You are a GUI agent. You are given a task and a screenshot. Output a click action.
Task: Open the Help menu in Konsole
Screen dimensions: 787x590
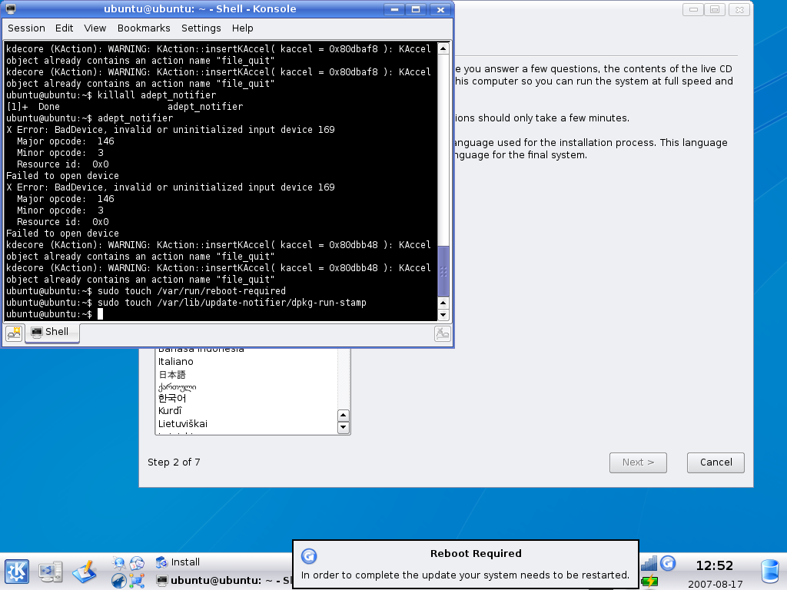point(242,28)
